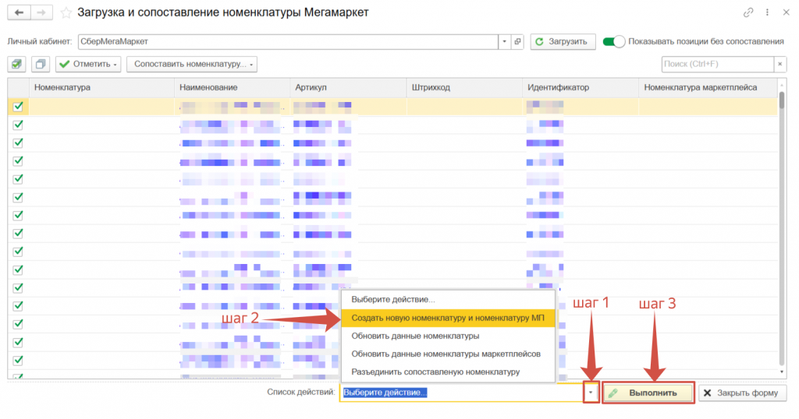Open the Личный кабинет record via open icon
The width and height of the screenshot is (799, 419).
pyautogui.click(x=517, y=41)
